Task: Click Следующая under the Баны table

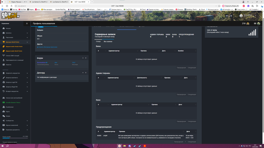Action: [192, 67]
